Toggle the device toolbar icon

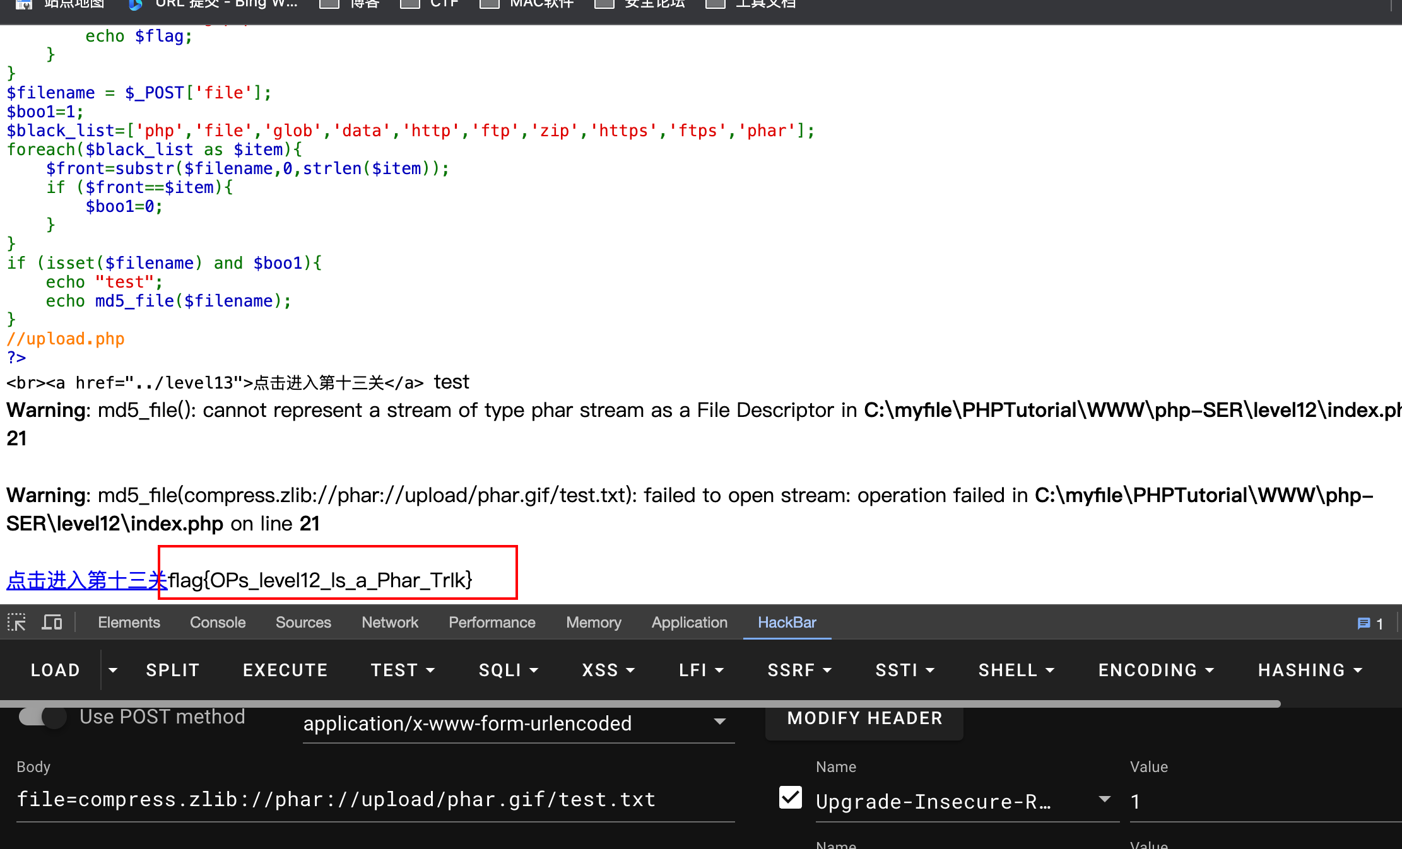(x=52, y=623)
